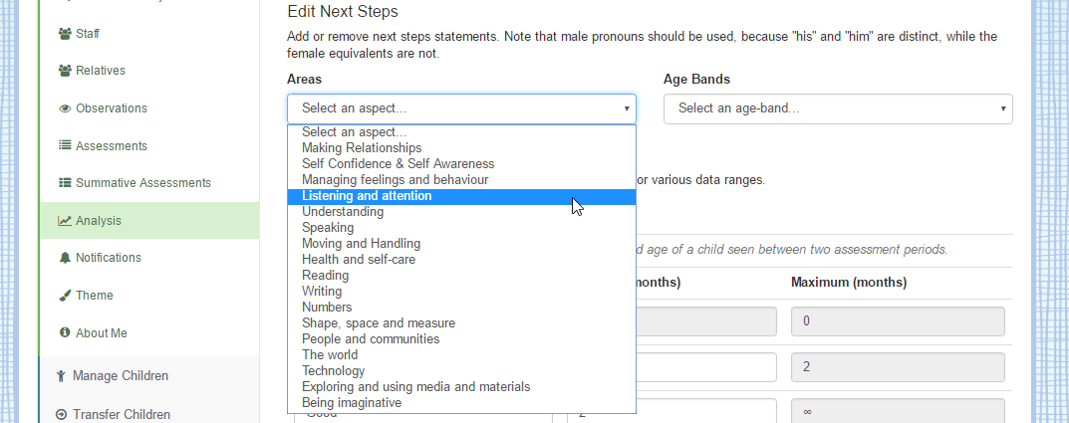The width and height of the screenshot is (1069, 423).
Task: Collapse the Areas aspect dropdown
Action: tap(461, 109)
